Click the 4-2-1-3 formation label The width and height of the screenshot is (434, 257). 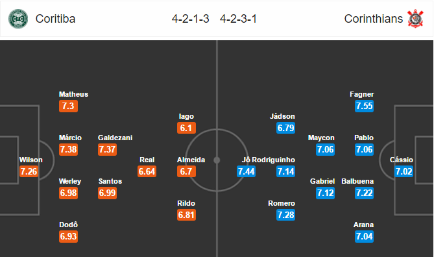tap(191, 19)
